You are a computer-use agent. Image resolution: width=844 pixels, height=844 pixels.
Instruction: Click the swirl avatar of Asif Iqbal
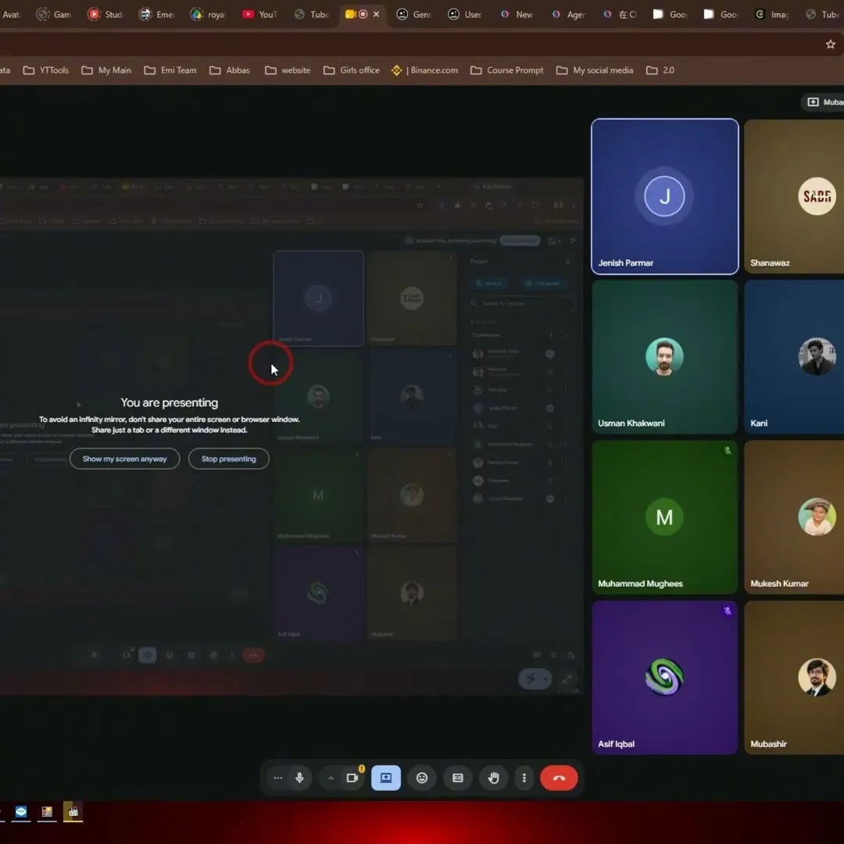[x=665, y=677]
